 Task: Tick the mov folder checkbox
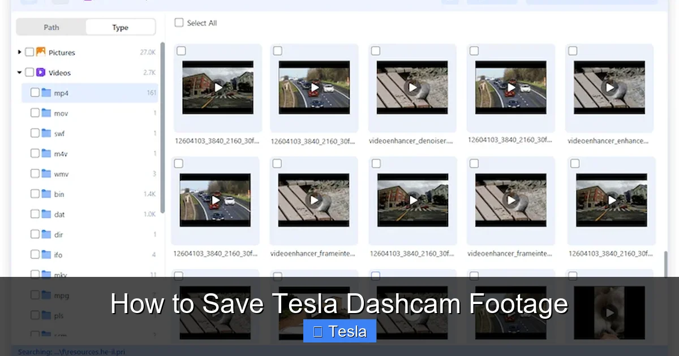tap(35, 113)
